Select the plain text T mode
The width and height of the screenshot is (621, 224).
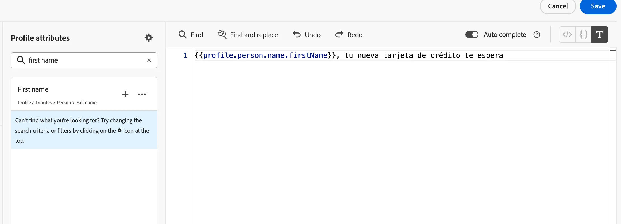click(600, 34)
